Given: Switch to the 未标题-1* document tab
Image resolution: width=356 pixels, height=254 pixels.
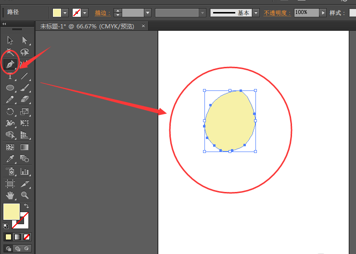Looking at the screenshot, I should [x=87, y=26].
